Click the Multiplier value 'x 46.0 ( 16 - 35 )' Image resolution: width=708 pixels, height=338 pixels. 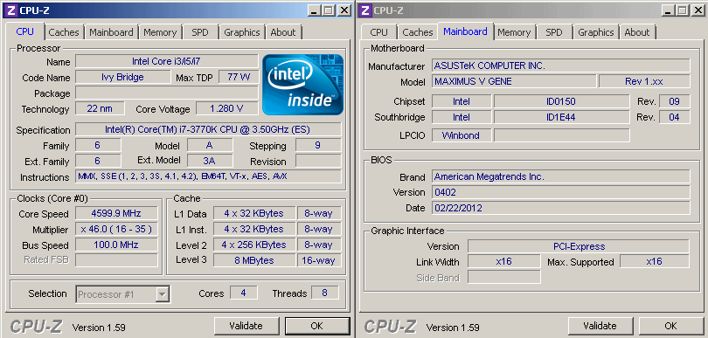[x=116, y=229]
